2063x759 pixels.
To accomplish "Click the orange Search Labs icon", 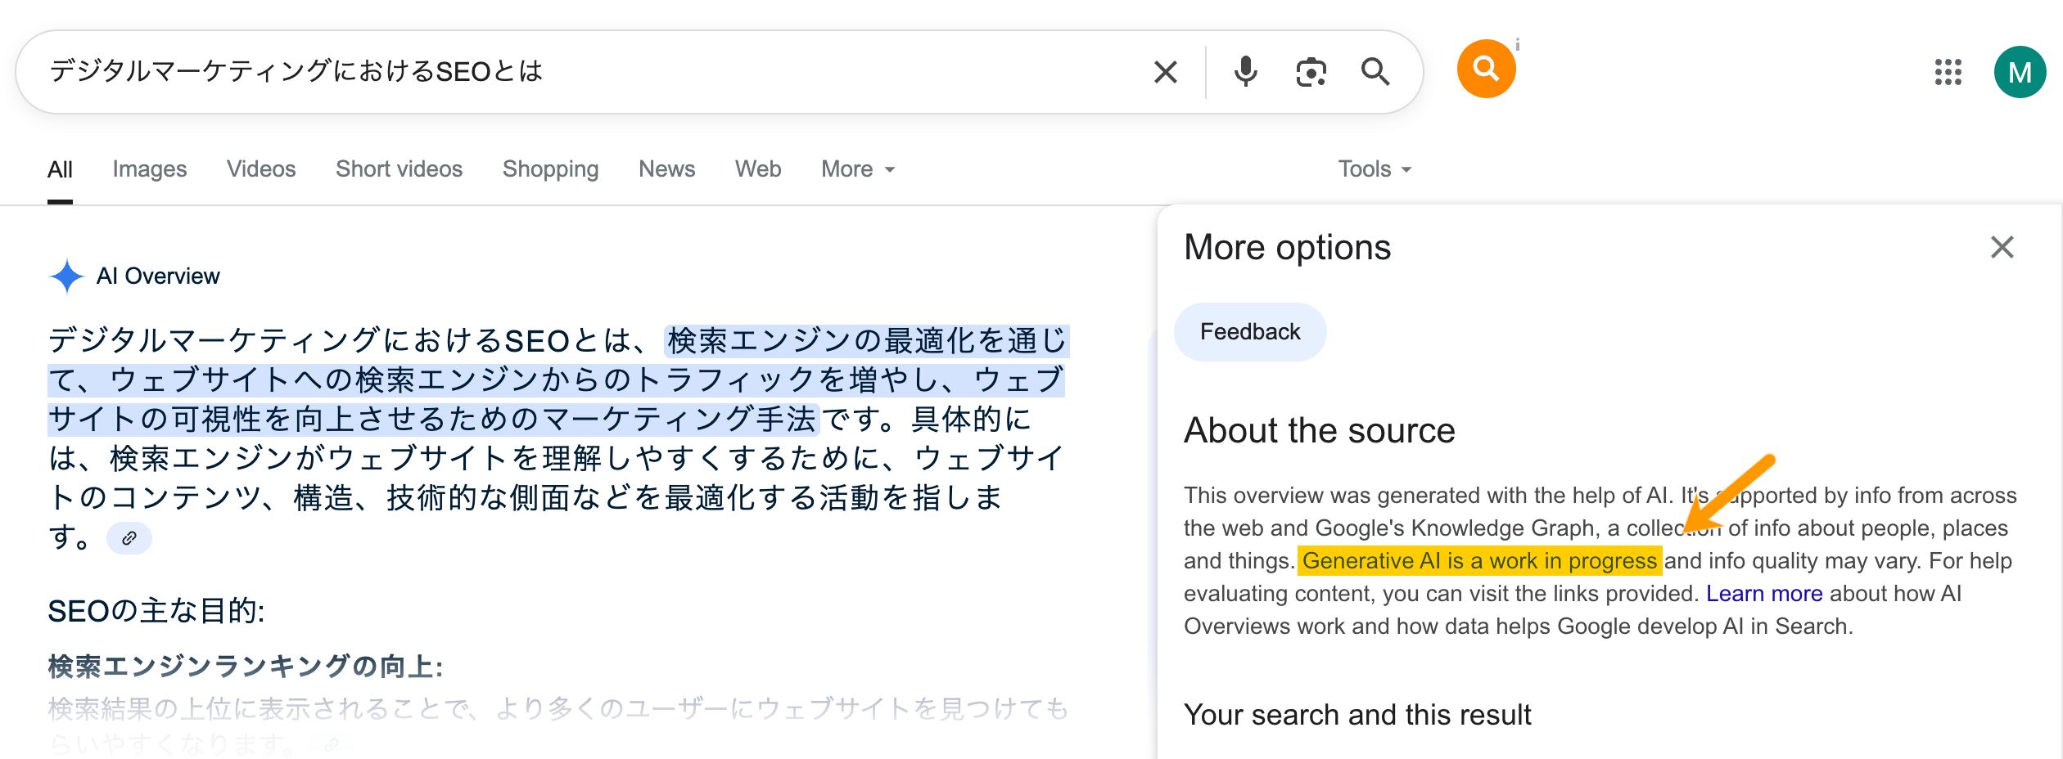I will point(1486,69).
